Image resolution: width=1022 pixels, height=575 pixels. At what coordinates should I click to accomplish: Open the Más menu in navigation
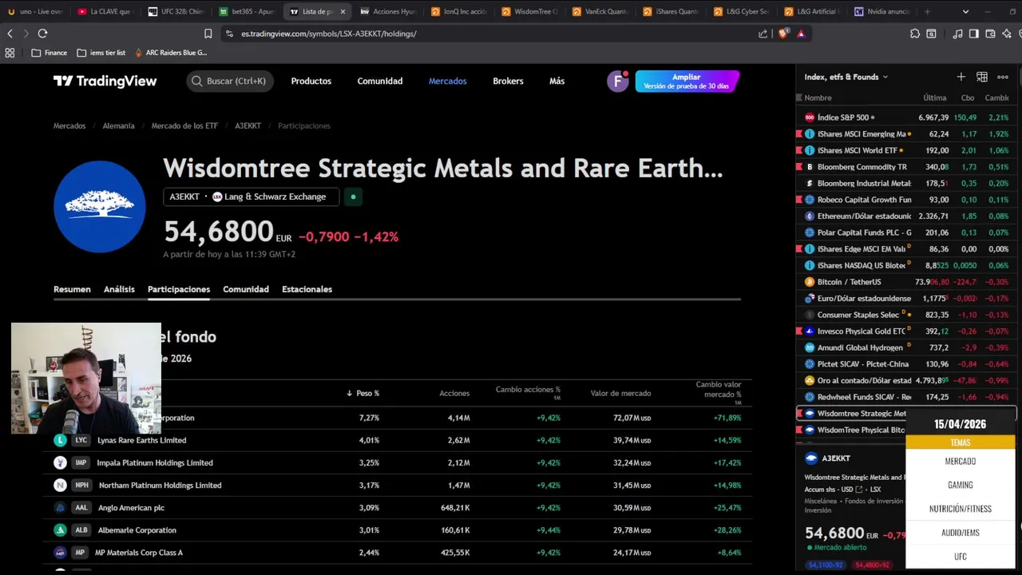click(557, 81)
